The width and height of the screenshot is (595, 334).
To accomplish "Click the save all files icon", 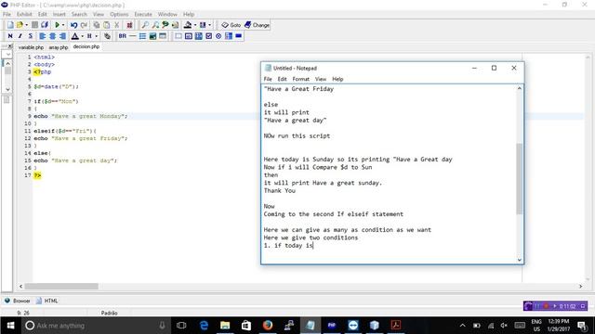I will [45, 25].
